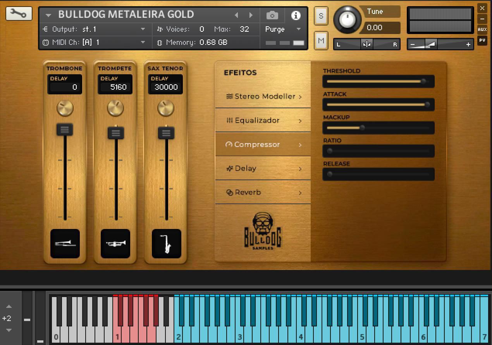Screen dimensions: 492x345
Task: Click the MIDI channel icon
Action: (x=45, y=43)
